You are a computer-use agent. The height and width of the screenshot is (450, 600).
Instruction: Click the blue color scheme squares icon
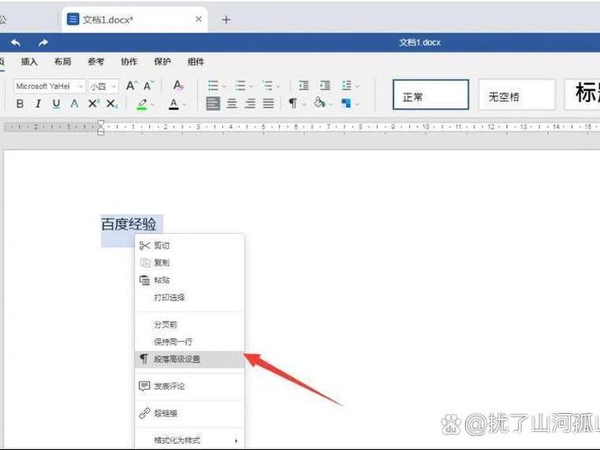tap(346, 103)
